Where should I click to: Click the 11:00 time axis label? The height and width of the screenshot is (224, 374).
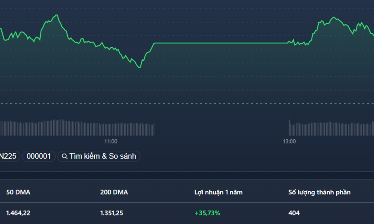pos(111,142)
